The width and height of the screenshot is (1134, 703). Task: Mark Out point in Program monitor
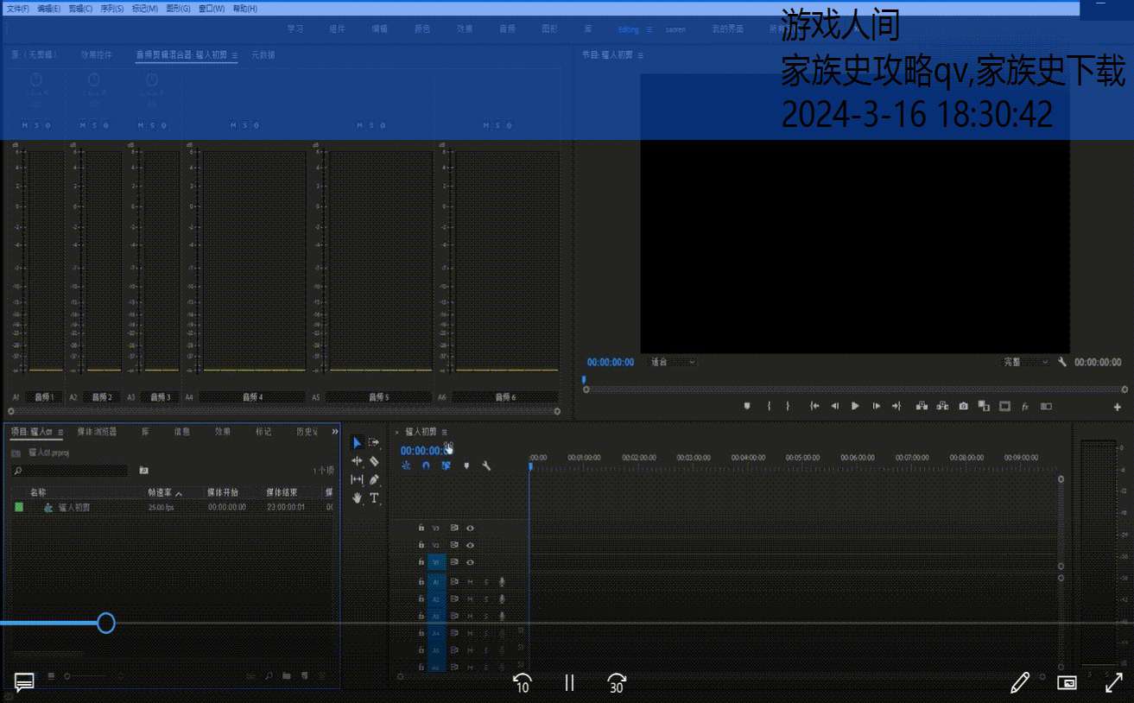(788, 406)
